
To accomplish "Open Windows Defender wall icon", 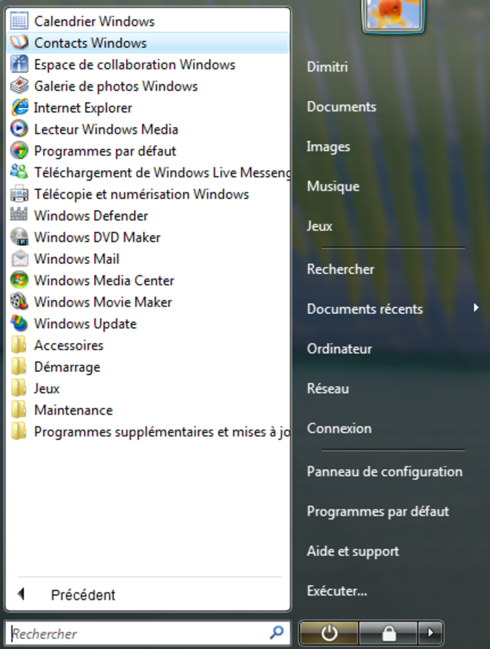I will click(x=19, y=215).
